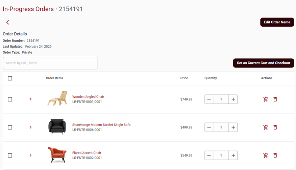The image size is (296, 170).
Task: Add Stonehenge Modern Steelet Sofa to cart
Action: pos(266,127)
